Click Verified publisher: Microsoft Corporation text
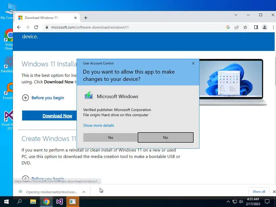The width and height of the screenshot is (276, 207). (117, 110)
